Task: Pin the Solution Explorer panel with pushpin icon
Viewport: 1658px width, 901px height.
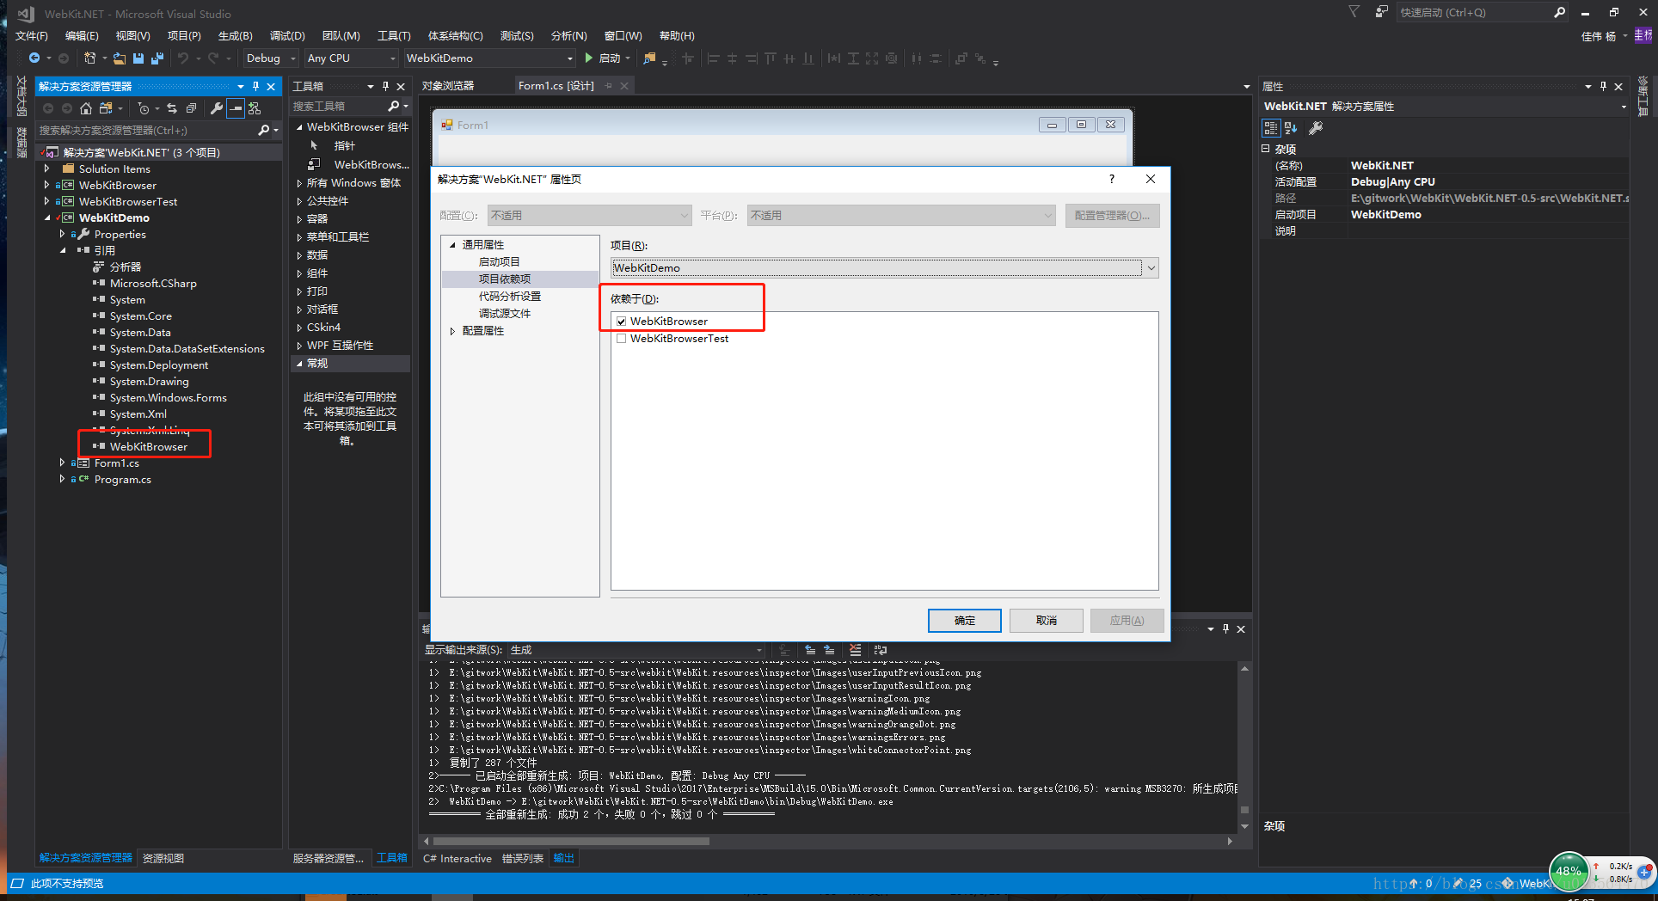Action: (x=255, y=86)
